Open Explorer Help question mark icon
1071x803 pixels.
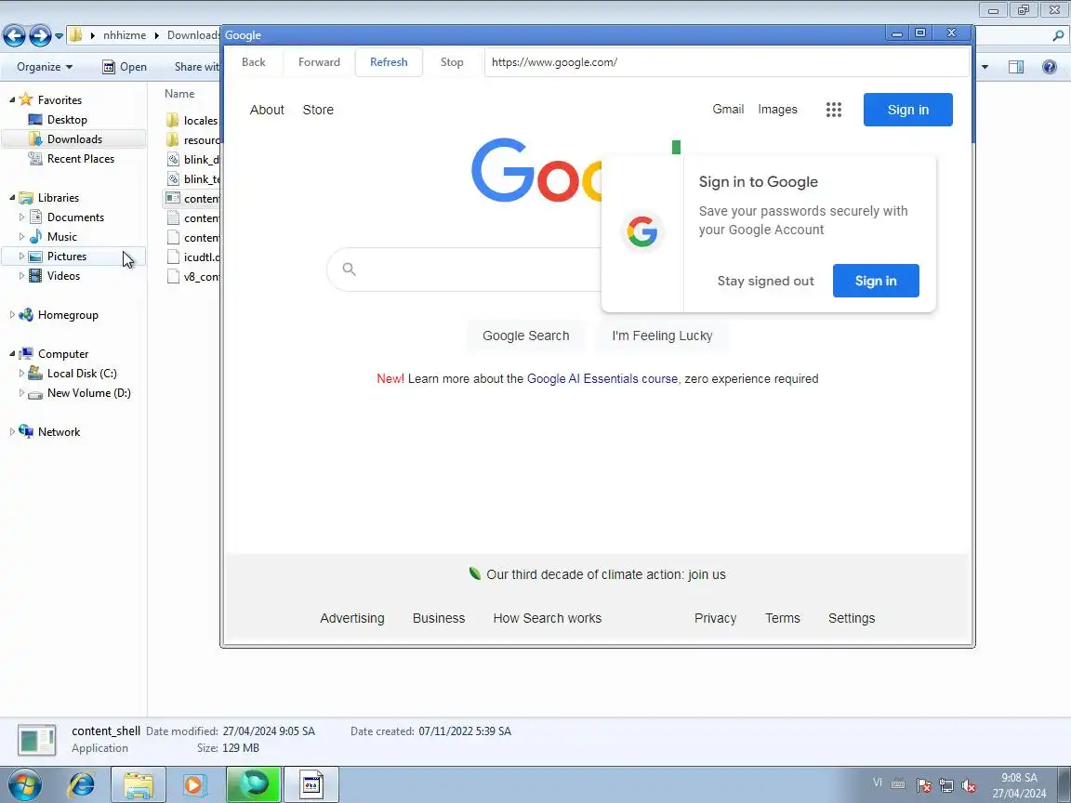pyautogui.click(x=1050, y=66)
